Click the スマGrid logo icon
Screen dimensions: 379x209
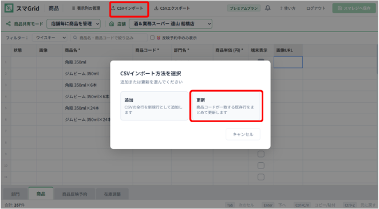[9, 8]
